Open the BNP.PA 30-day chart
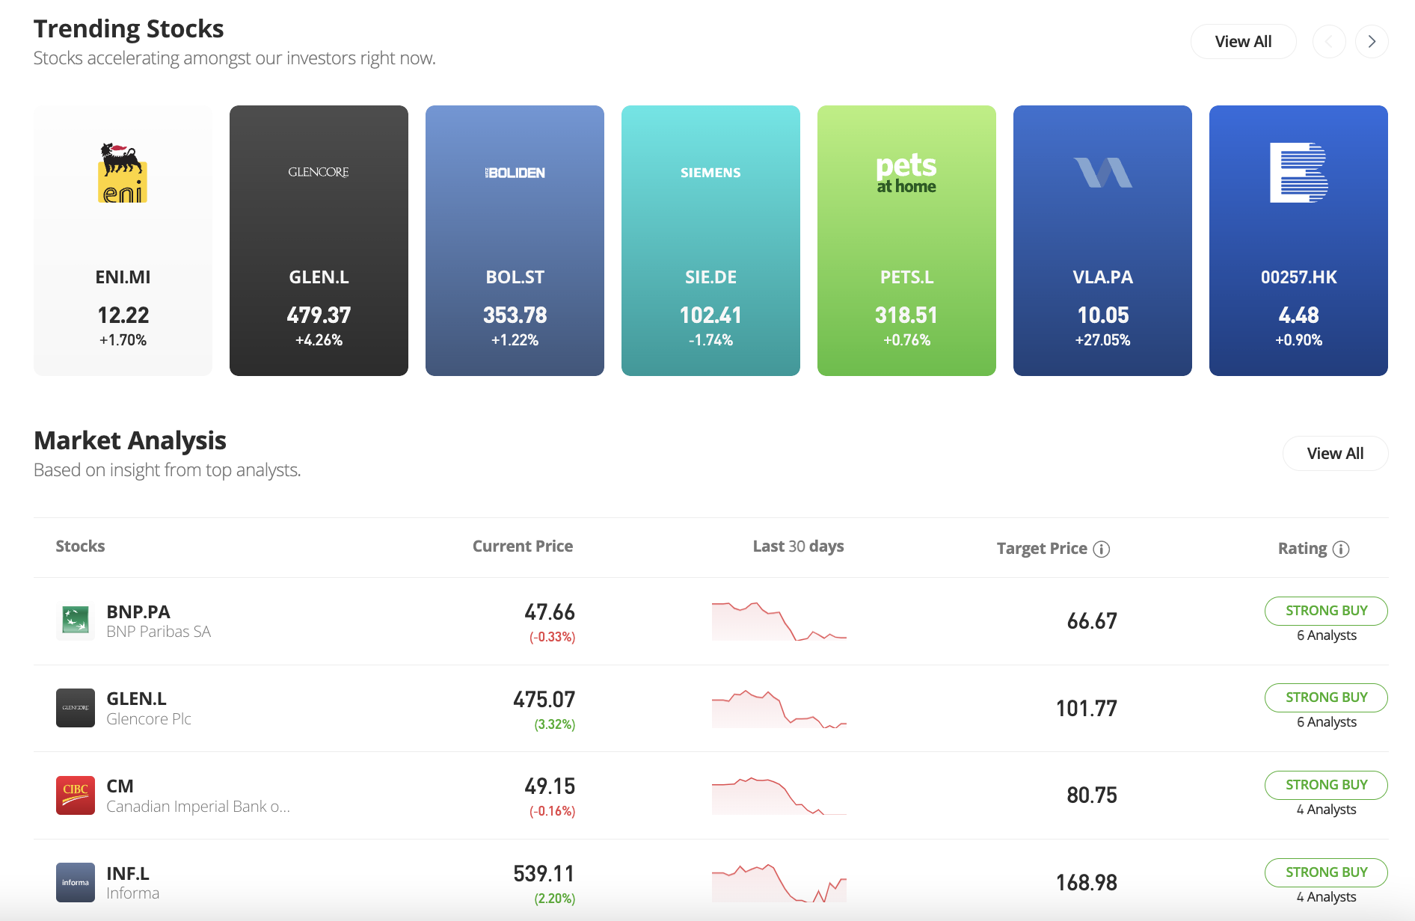 pos(779,621)
